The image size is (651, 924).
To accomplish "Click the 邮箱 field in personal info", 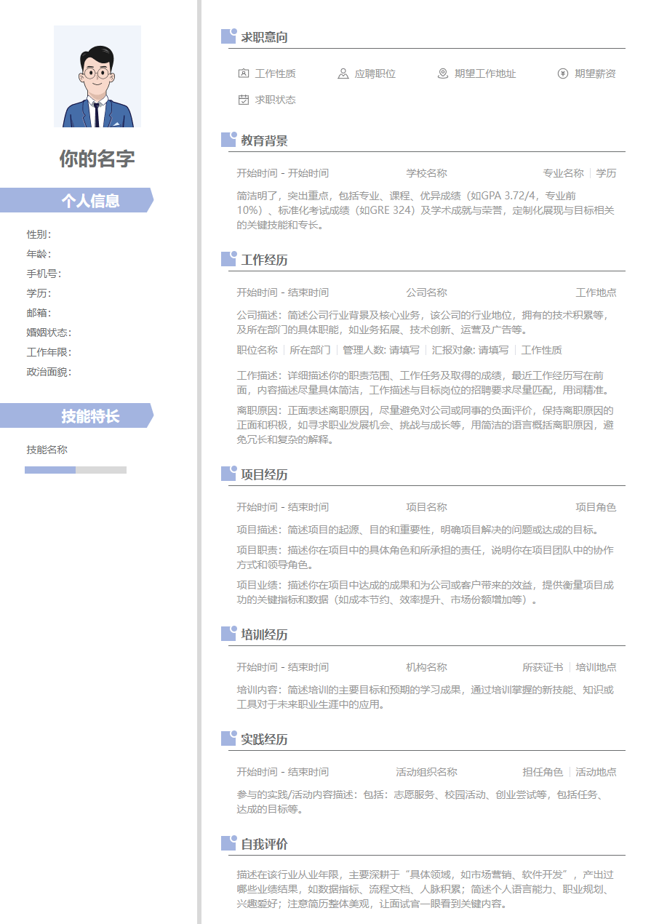I will pos(39,313).
